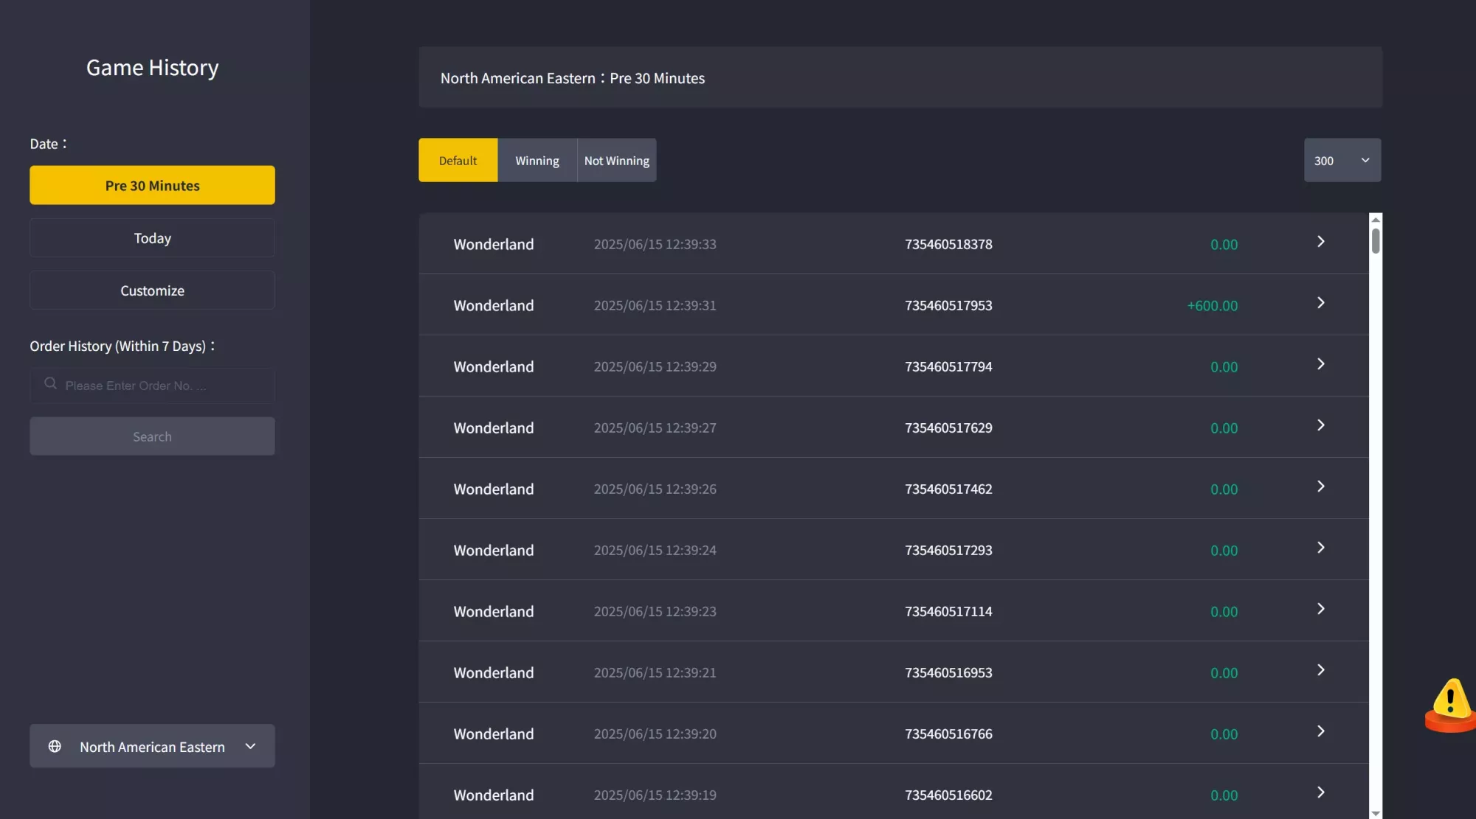Open details arrow for order 735460517462
This screenshot has width=1476, height=819.
(x=1321, y=487)
